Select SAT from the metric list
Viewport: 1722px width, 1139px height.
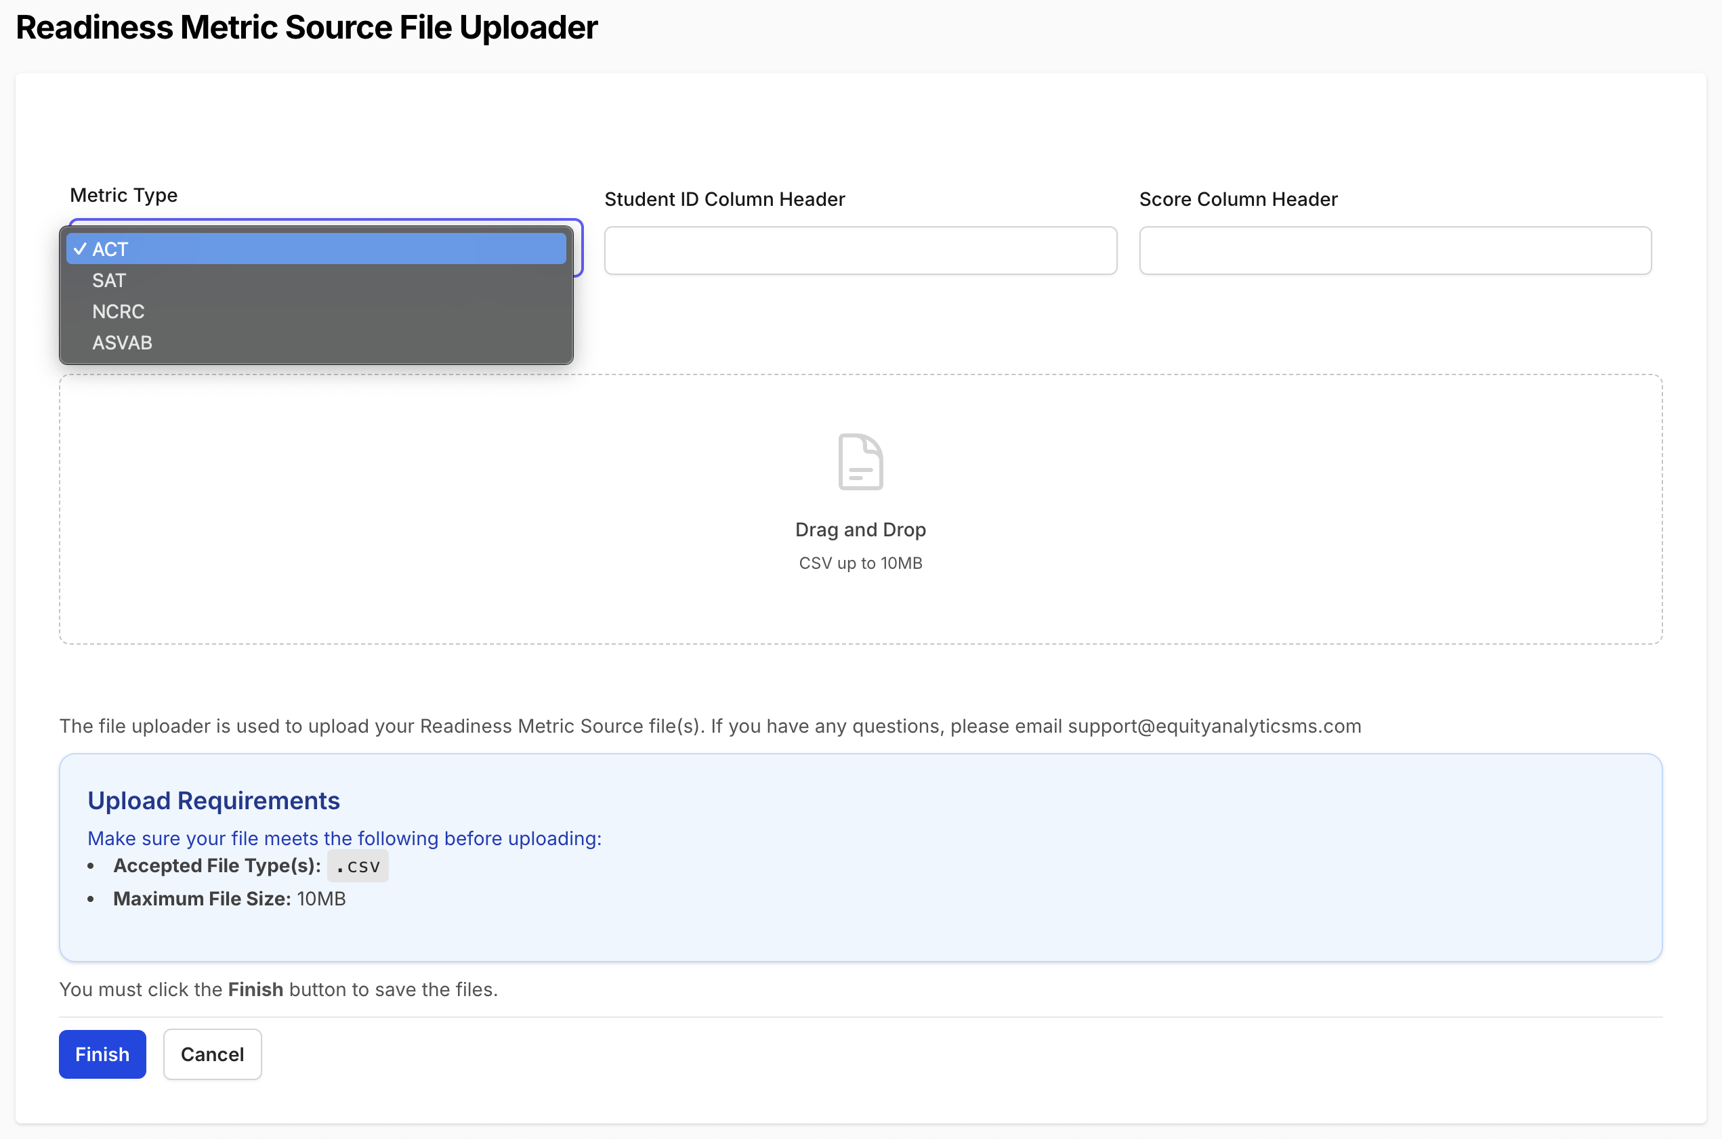[109, 280]
